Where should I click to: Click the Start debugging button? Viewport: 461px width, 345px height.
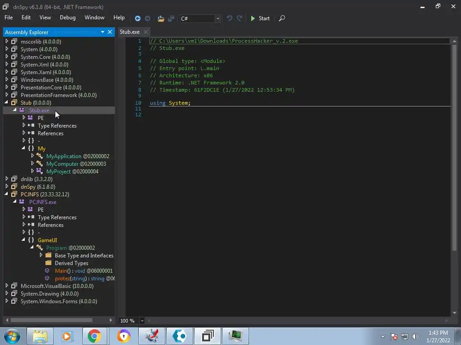coord(260,18)
